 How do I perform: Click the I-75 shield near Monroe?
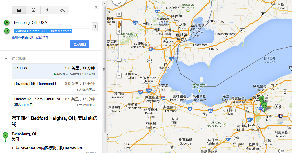pos(172,58)
